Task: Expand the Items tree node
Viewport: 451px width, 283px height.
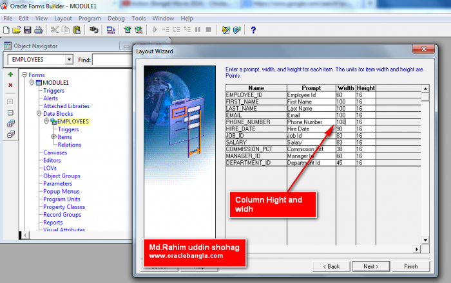Action: [x=53, y=136]
